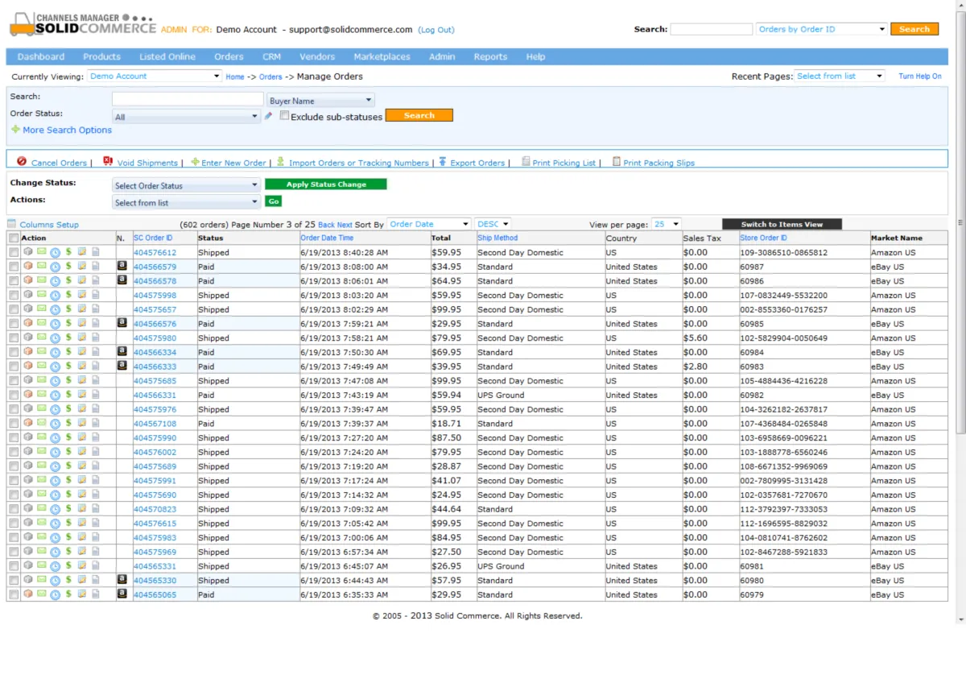This screenshot has width=966, height=679.
Task: Open the clock history icon for order 404566578
Action: click(x=55, y=281)
